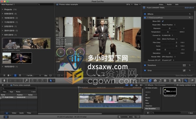
Task: Adjust the Grain slider handle
Action: coord(165,49)
